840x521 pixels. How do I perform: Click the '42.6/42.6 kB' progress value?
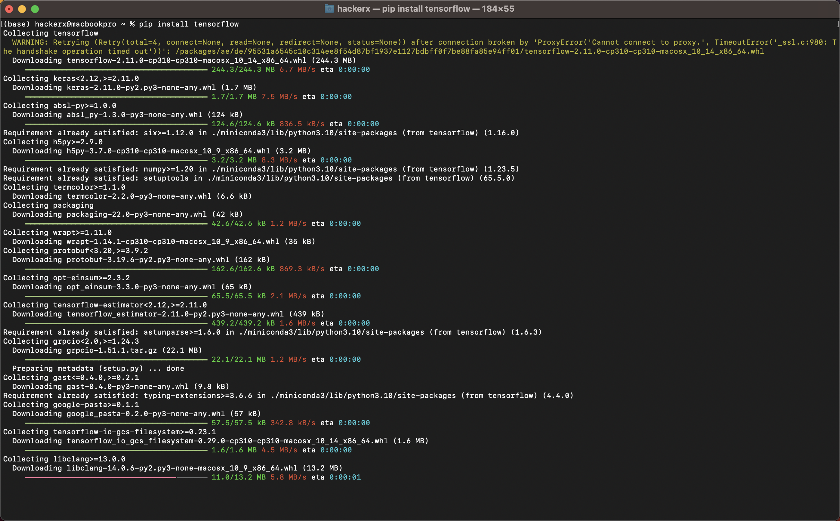coord(238,223)
